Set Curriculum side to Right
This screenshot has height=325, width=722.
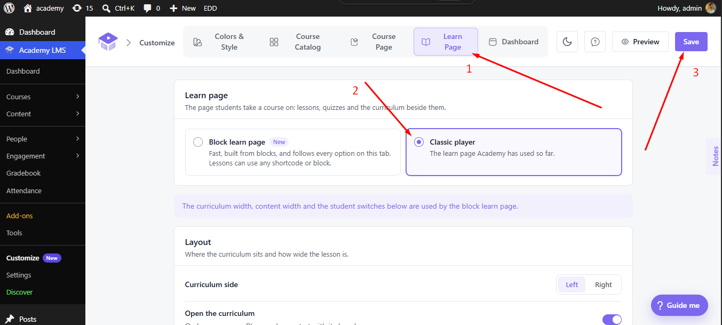pos(604,284)
